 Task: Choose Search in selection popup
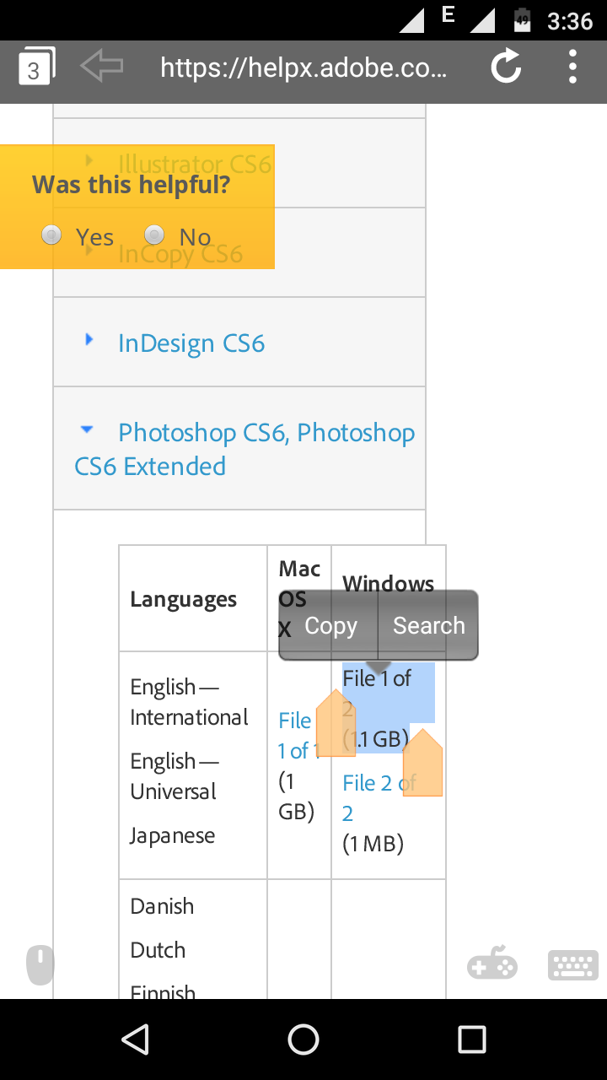pyautogui.click(x=428, y=625)
